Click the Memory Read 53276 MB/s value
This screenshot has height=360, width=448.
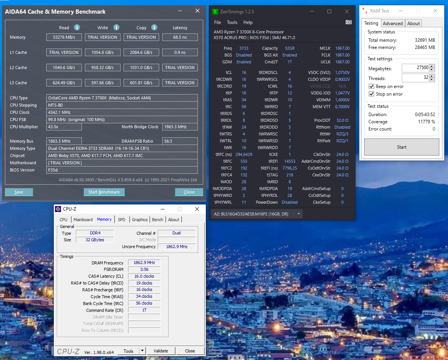64,37
